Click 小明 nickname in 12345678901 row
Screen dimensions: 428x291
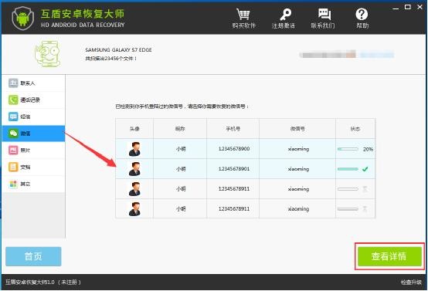tap(181, 169)
